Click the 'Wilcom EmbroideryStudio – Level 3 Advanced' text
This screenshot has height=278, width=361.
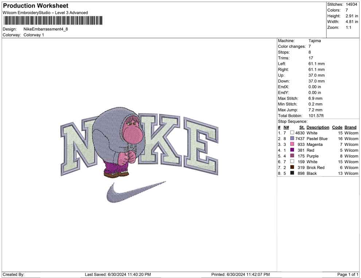tap(45, 13)
